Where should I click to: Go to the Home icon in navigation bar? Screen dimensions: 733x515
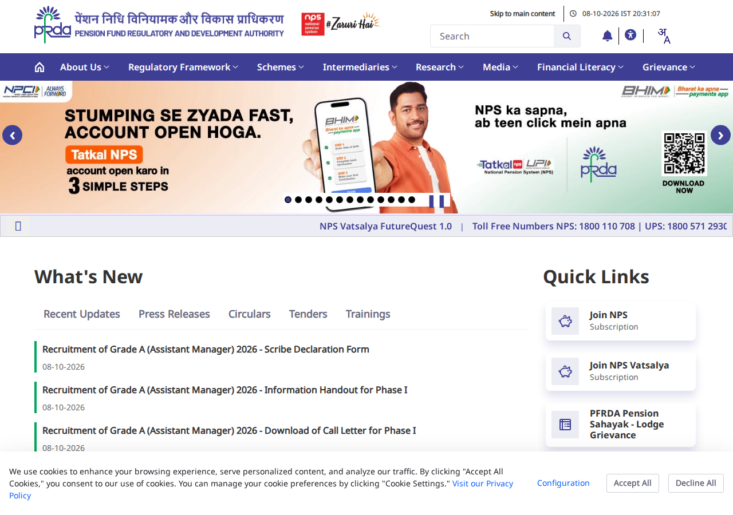click(x=40, y=67)
